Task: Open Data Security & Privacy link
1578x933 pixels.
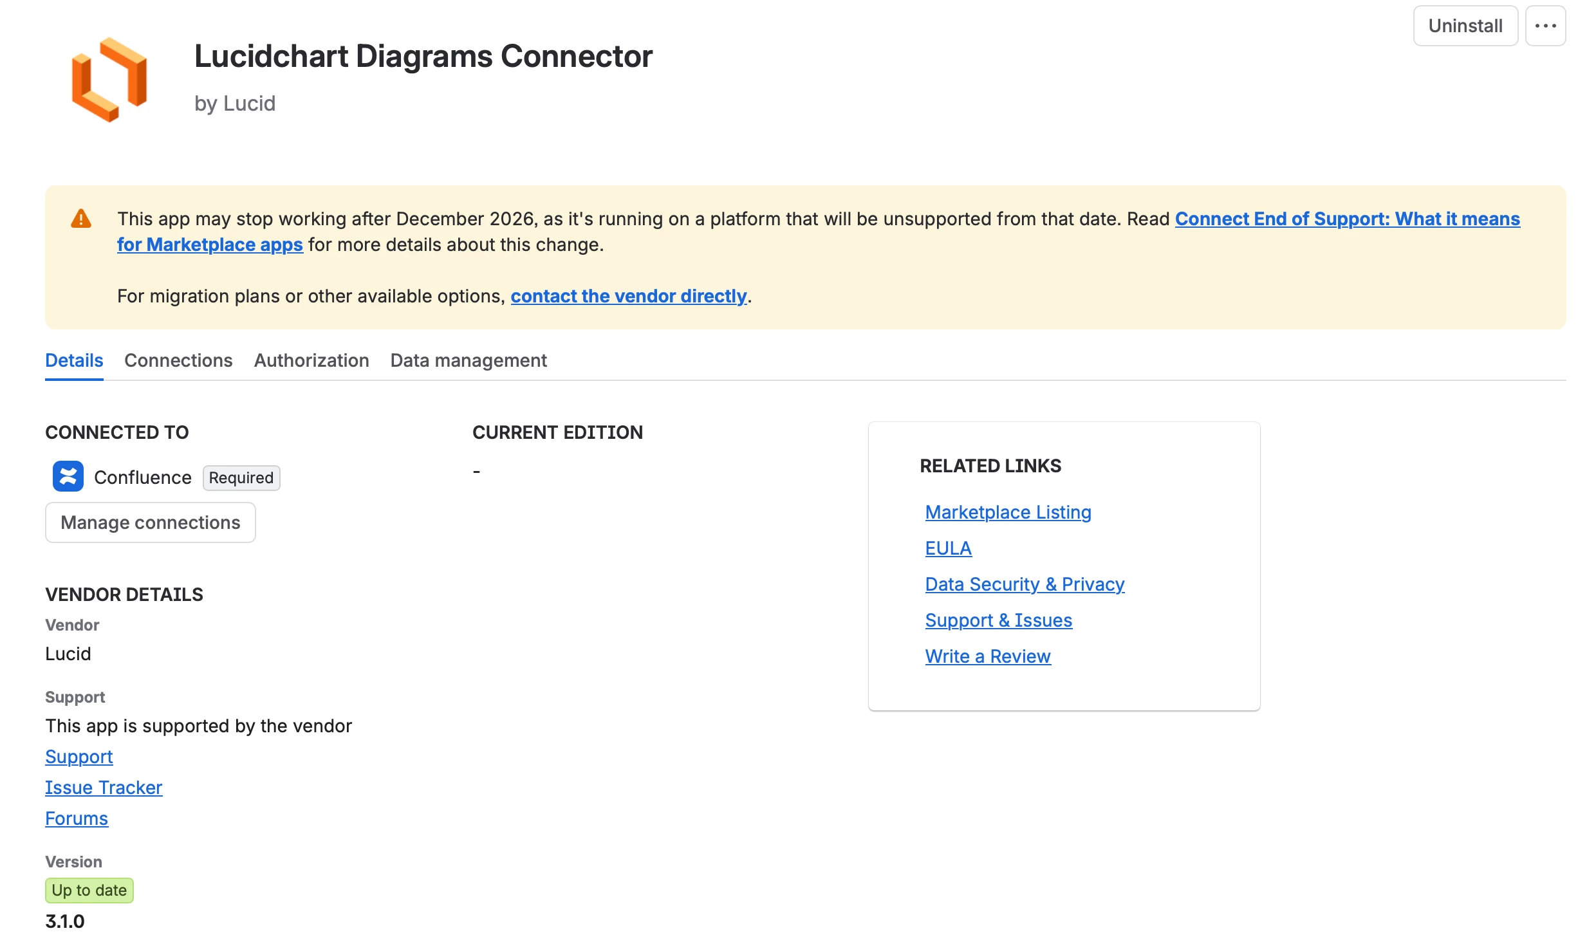Action: (x=1025, y=584)
